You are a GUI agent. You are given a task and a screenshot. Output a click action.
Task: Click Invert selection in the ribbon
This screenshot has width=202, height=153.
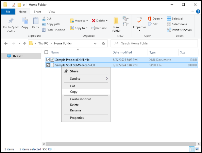click(179, 30)
